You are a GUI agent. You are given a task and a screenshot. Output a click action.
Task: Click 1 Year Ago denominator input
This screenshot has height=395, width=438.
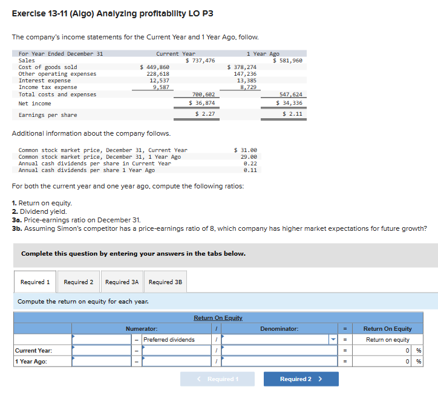point(279,361)
